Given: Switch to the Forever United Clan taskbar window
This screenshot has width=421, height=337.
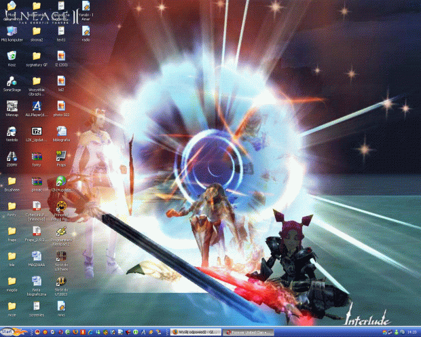Looking at the screenshot, I should 249,332.
